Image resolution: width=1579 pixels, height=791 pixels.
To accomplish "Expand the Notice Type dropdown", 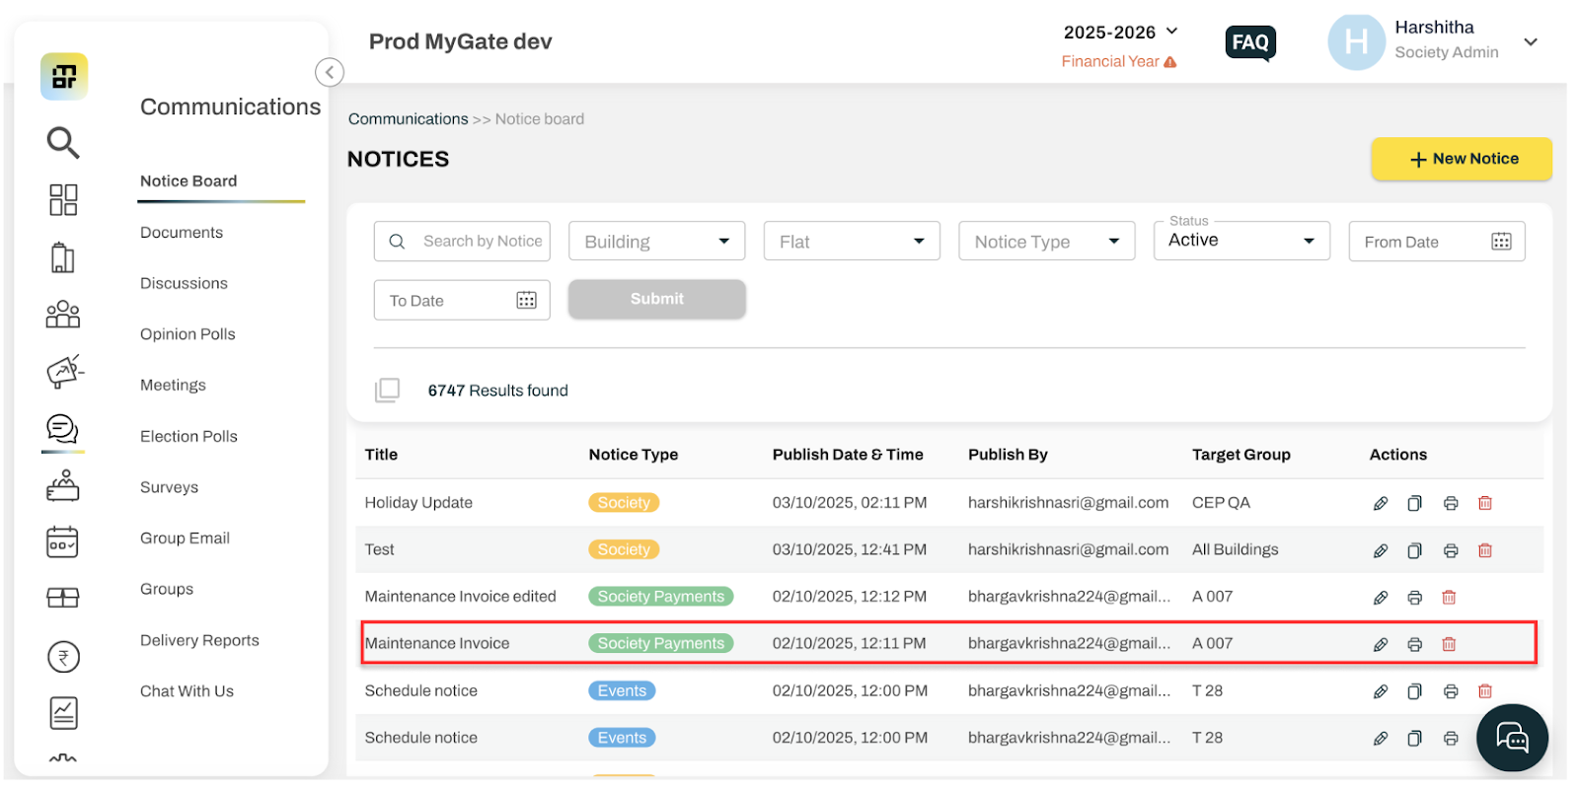I will (x=1046, y=242).
